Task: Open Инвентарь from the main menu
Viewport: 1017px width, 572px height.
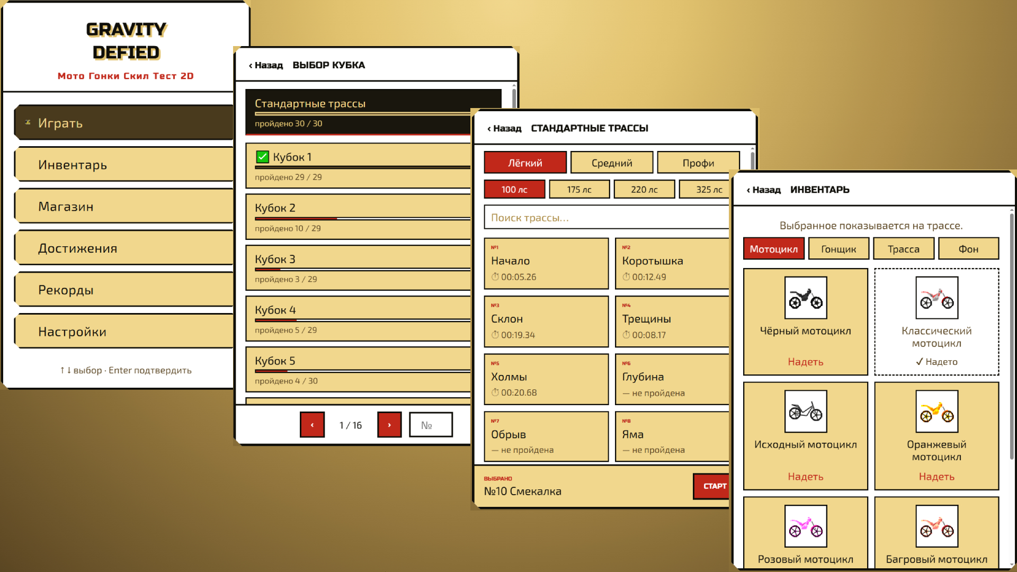Action: (124, 164)
